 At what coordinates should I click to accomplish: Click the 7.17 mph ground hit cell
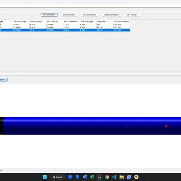[x=122, y=30]
